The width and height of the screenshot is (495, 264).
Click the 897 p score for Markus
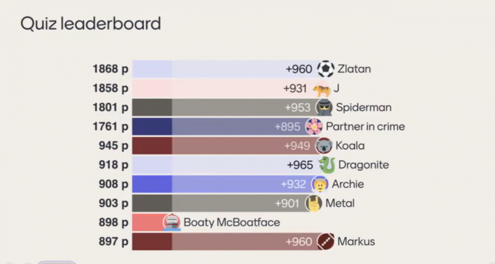pos(113,241)
